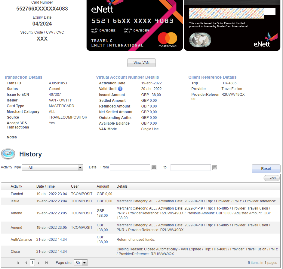Go to first page of history
Image resolution: width=283 pixels, height=269 pixels.
(18, 263)
